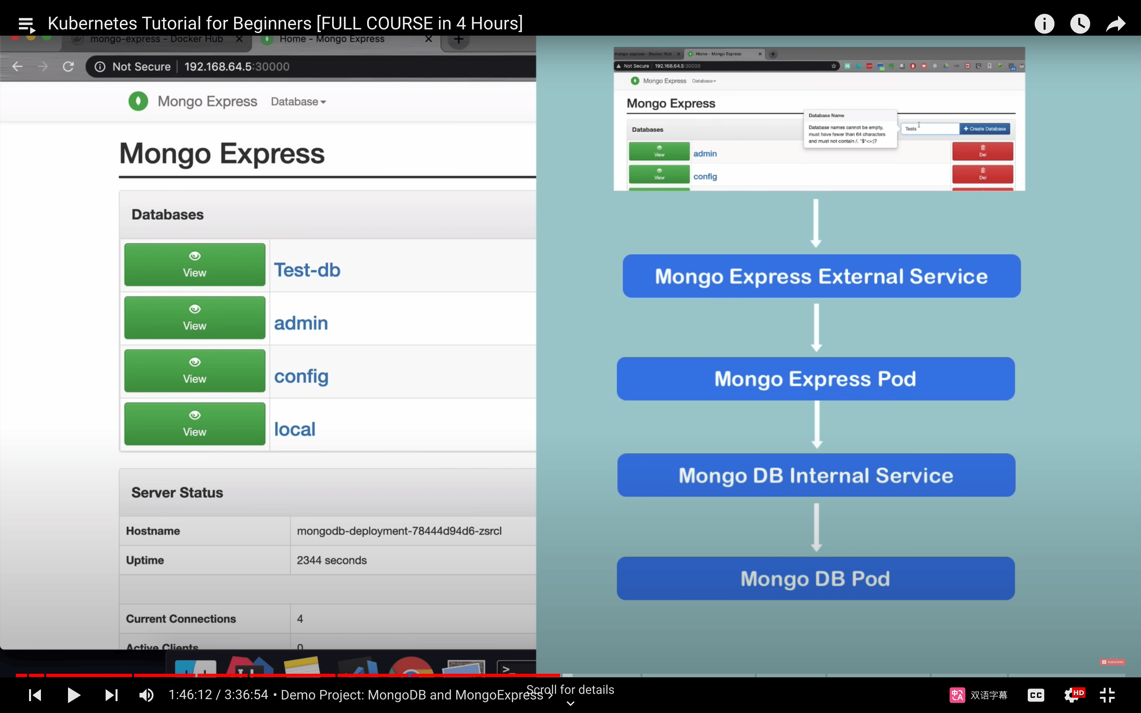Image resolution: width=1141 pixels, height=713 pixels.
Task: View the Test-db database
Action: point(195,264)
